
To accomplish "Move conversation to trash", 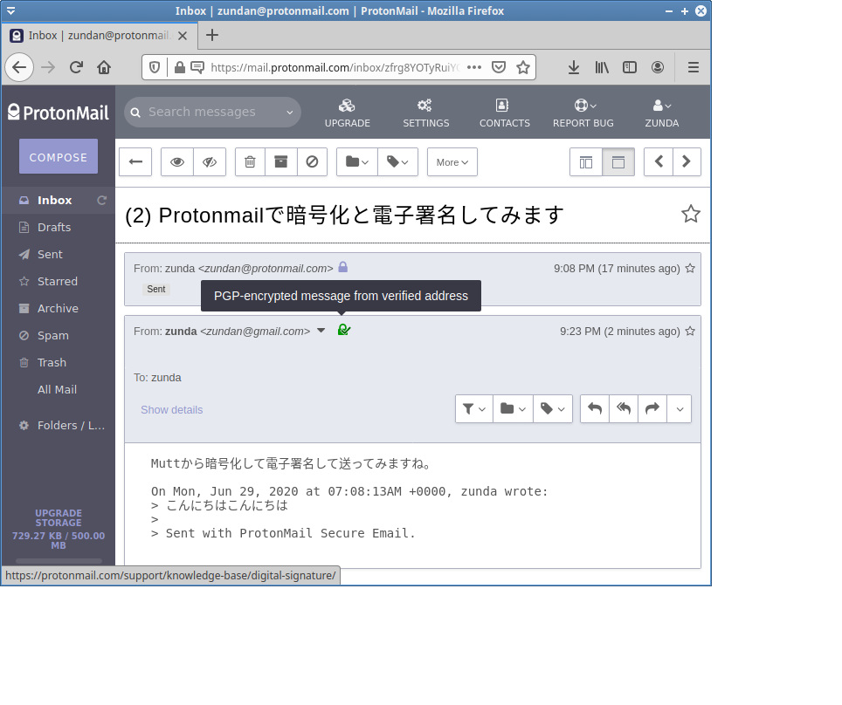I will click(250, 162).
